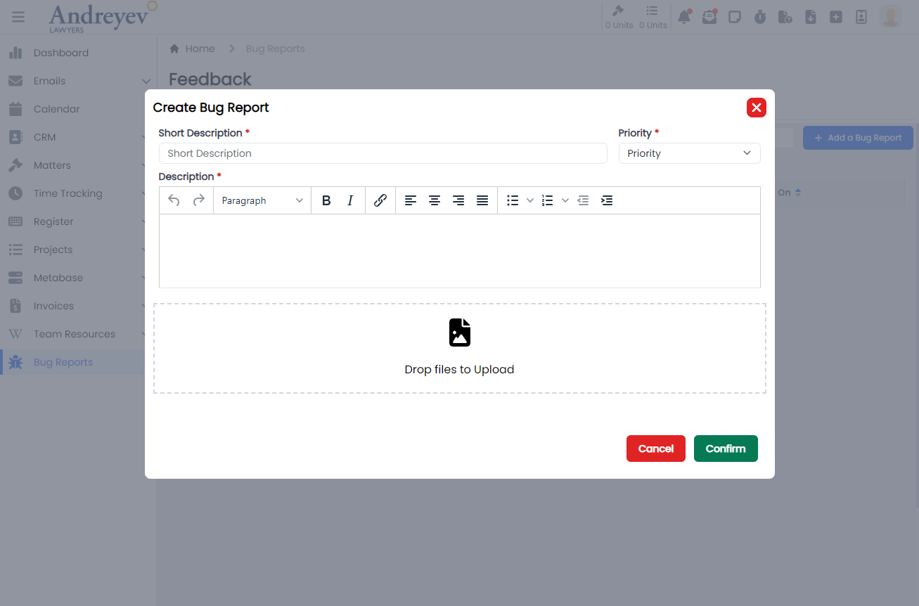Redo the last editor change

coord(199,200)
